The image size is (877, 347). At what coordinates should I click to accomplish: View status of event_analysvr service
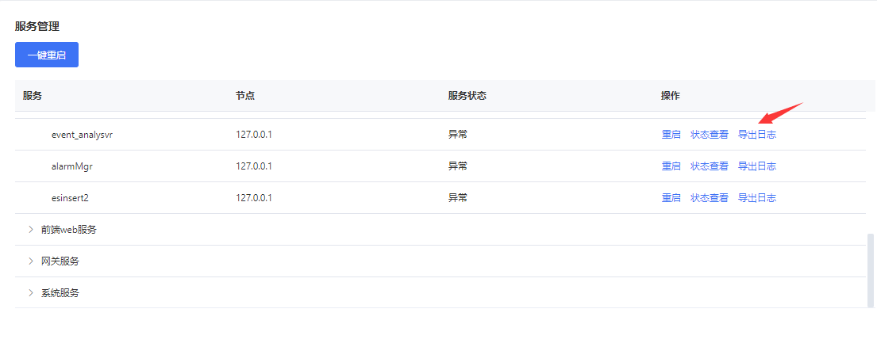[x=709, y=135]
